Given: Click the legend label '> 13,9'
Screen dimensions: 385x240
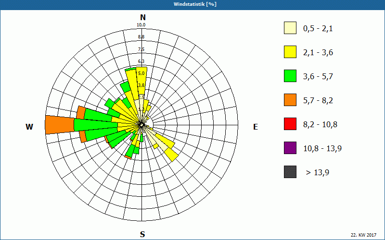Looking at the screenshot, I should click(318, 173).
